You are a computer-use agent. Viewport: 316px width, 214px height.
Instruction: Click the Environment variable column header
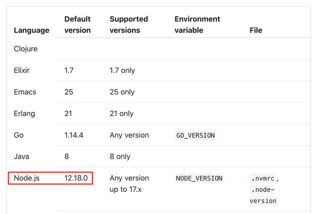tap(197, 25)
